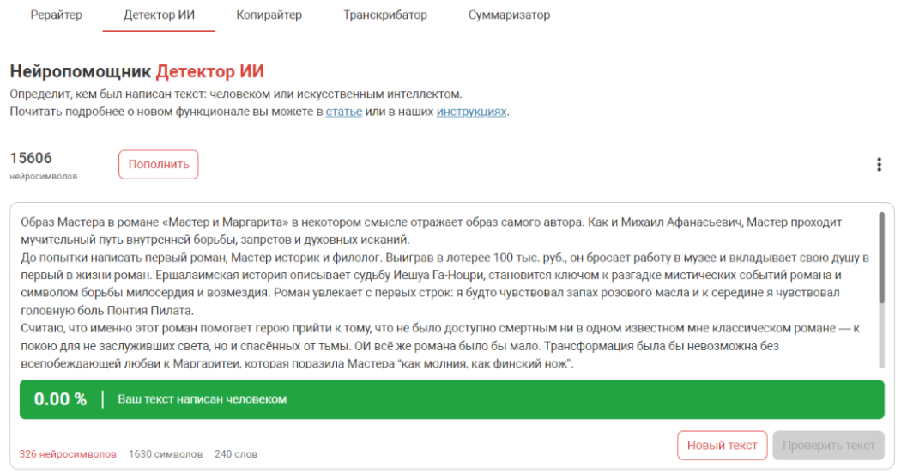The height and width of the screenshot is (474, 901).
Task: Click the Нейропомощник Детектор ИИ heading
Action: tap(136, 71)
